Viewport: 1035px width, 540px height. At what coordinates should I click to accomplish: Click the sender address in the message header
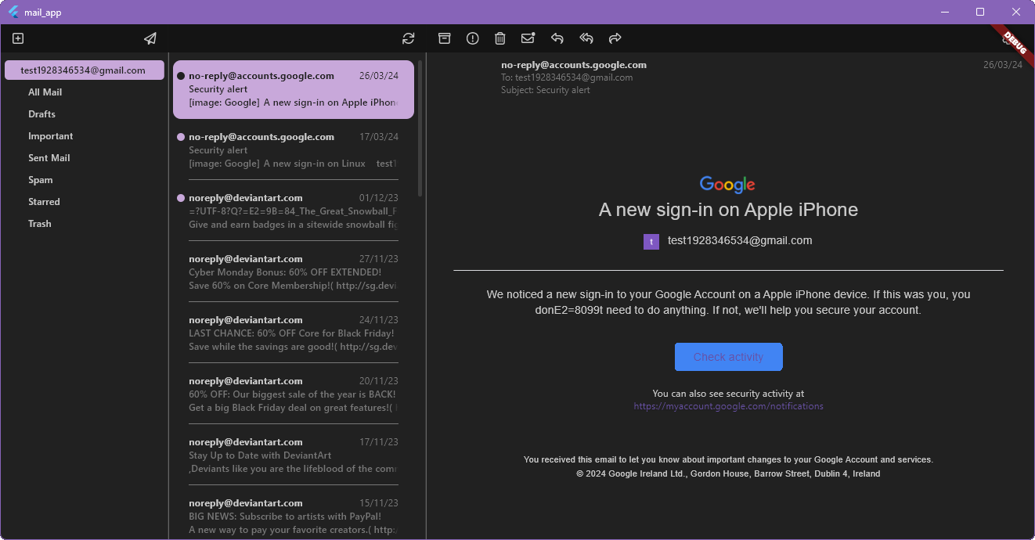(574, 65)
